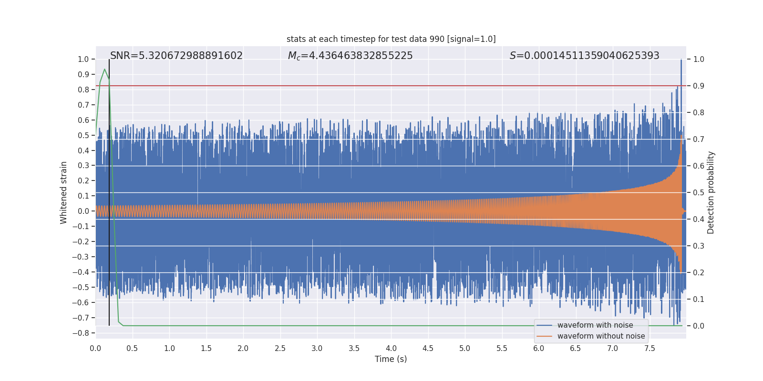Select the 'waveform without noise' legend label
The width and height of the screenshot is (763, 381).
pyautogui.click(x=601, y=336)
